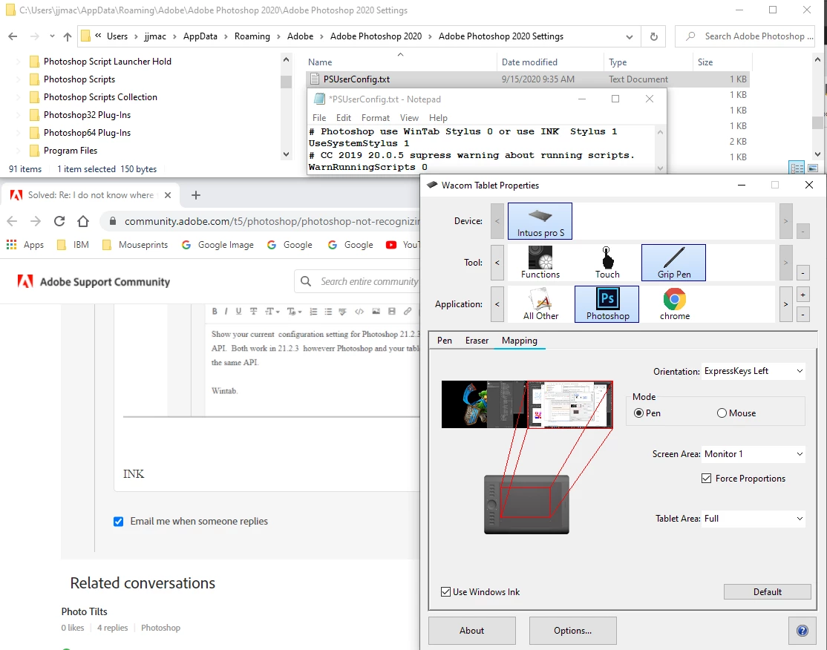
Task: Apply italic formatting in the reply editor
Action: click(x=226, y=312)
